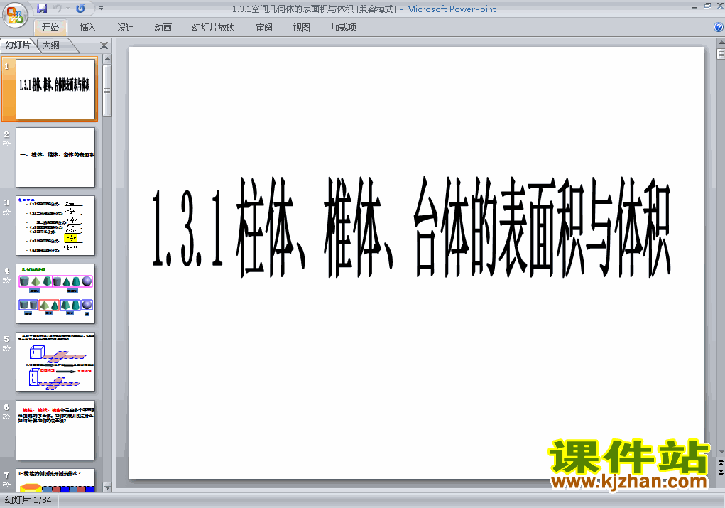Click the animation star icon beside slide 6
Image resolution: width=725 pixels, height=508 pixels.
click(x=6, y=417)
